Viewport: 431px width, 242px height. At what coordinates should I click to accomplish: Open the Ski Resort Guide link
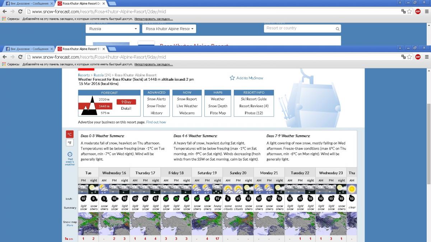tap(254, 99)
